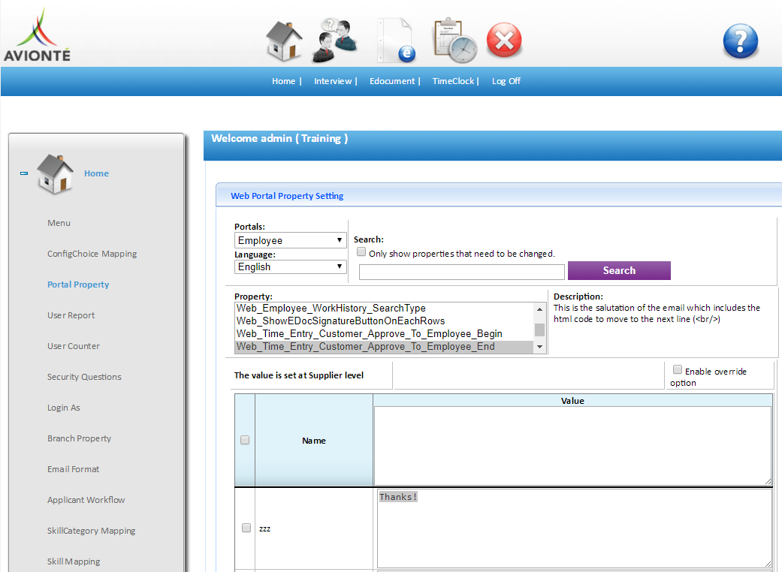Image resolution: width=782 pixels, height=572 pixels.
Task: Open Branch Property in sidebar
Action: pos(80,438)
